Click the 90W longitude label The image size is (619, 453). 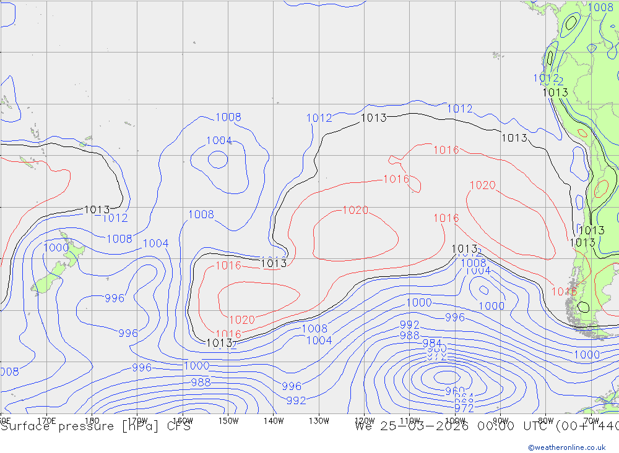coord(501,421)
